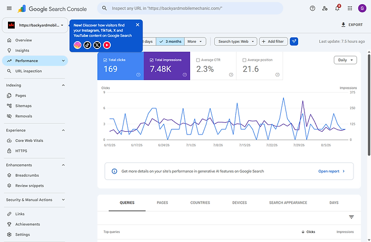Select the days date range option

coord(149,42)
